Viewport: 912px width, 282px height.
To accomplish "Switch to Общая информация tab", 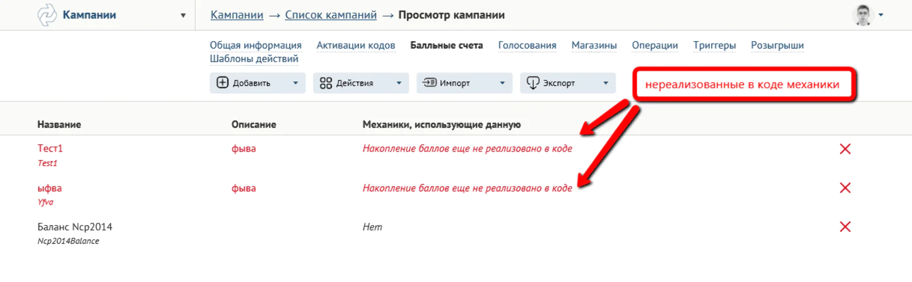I will pyautogui.click(x=256, y=45).
